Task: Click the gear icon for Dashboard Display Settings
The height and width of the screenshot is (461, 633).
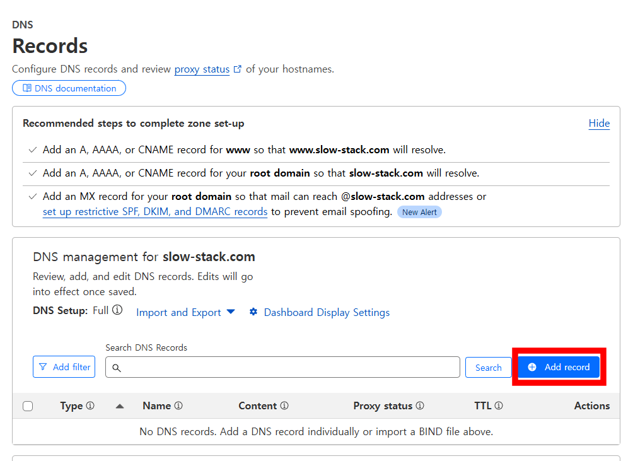Action: pos(253,312)
